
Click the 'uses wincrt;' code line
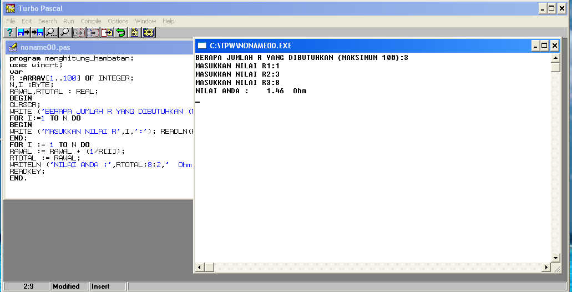pos(36,65)
